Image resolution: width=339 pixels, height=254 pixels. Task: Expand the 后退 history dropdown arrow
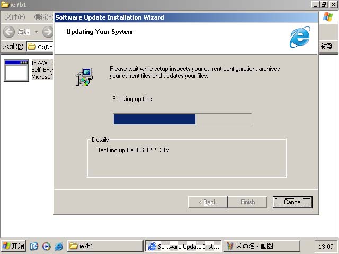[37, 32]
